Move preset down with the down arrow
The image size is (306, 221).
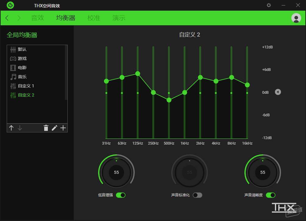click(x=20, y=128)
